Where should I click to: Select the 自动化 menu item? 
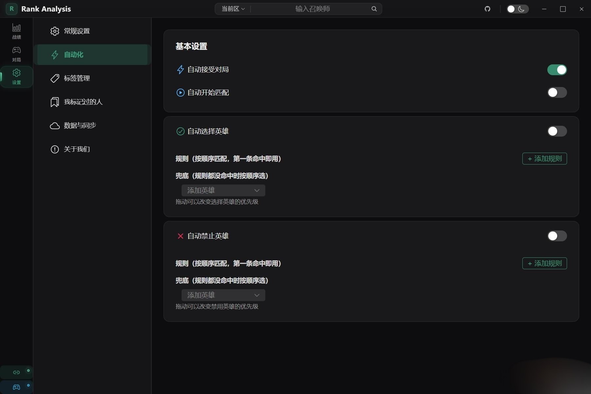[x=92, y=55]
